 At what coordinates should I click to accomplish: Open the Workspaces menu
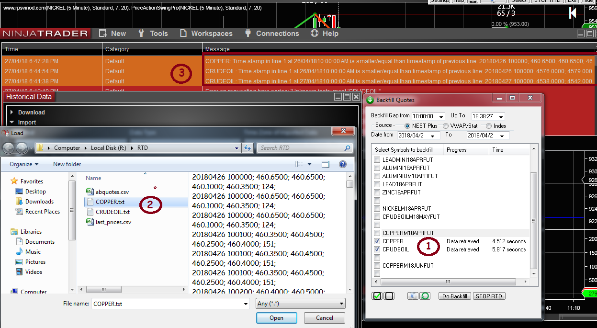206,34
